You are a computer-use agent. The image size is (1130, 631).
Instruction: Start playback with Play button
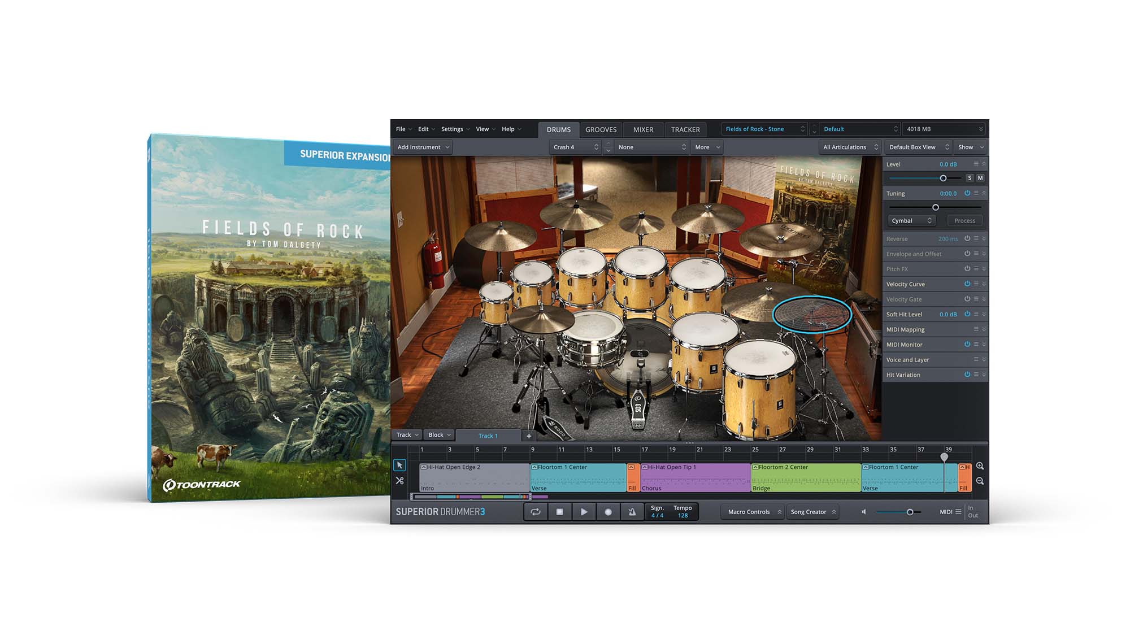[584, 512]
